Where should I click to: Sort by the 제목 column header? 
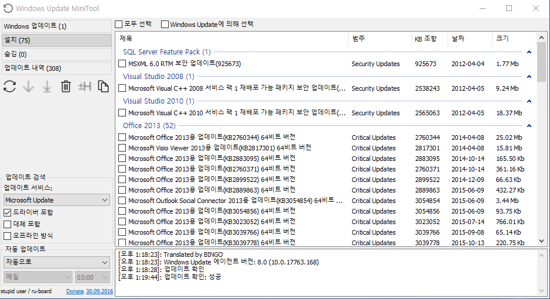232,39
